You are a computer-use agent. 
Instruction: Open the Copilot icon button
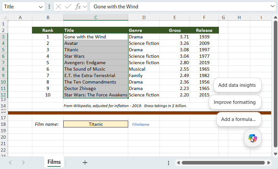click(x=252, y=138)
